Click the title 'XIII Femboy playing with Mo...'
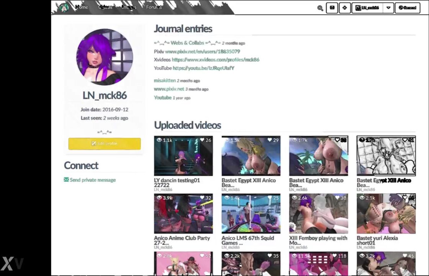 pyautogui.click(x=318, y=240)
